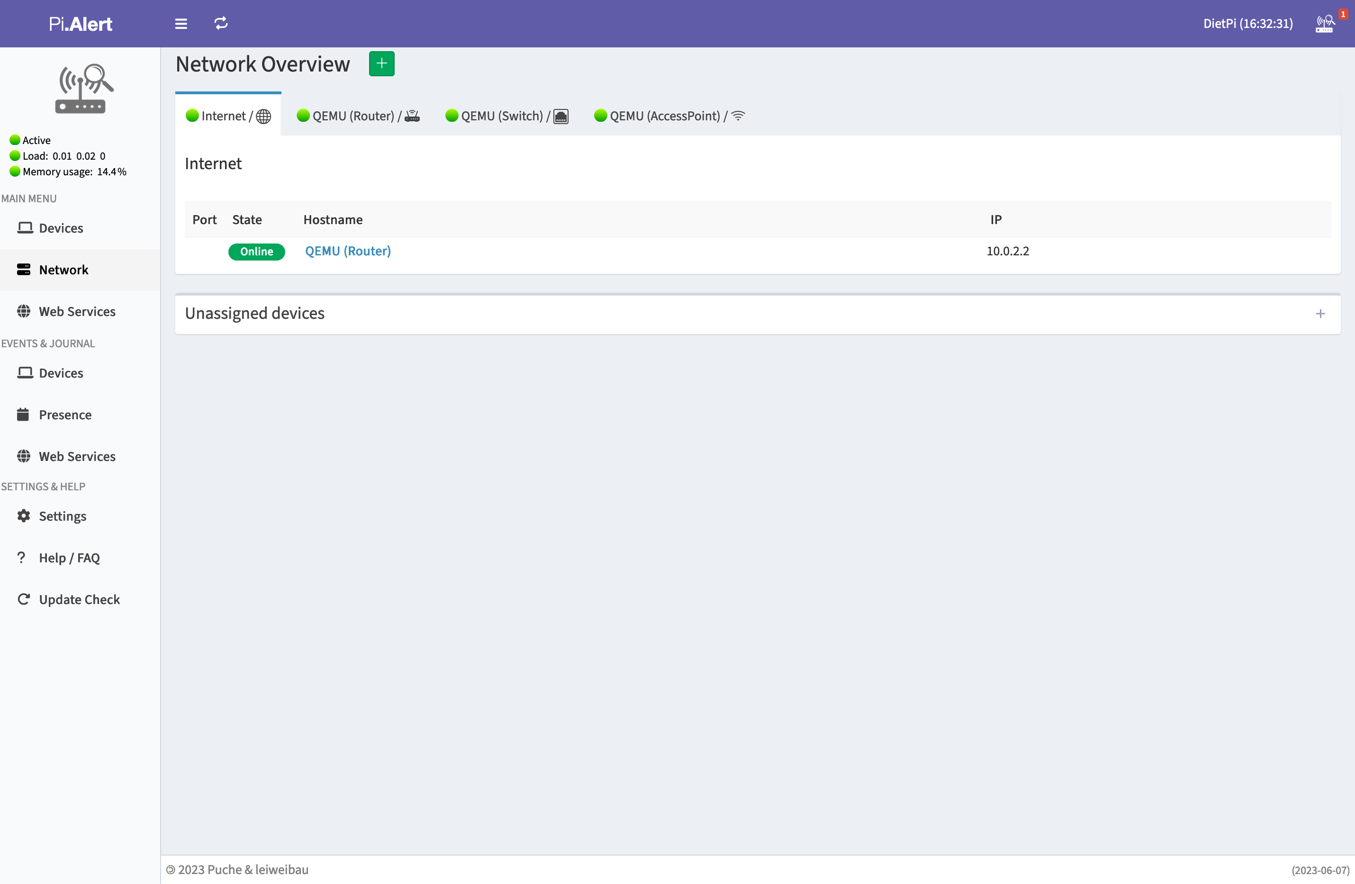Screen dimensions: 1355x884
Task: Open Devices under Events & Journal
Action: pos(61,373)
